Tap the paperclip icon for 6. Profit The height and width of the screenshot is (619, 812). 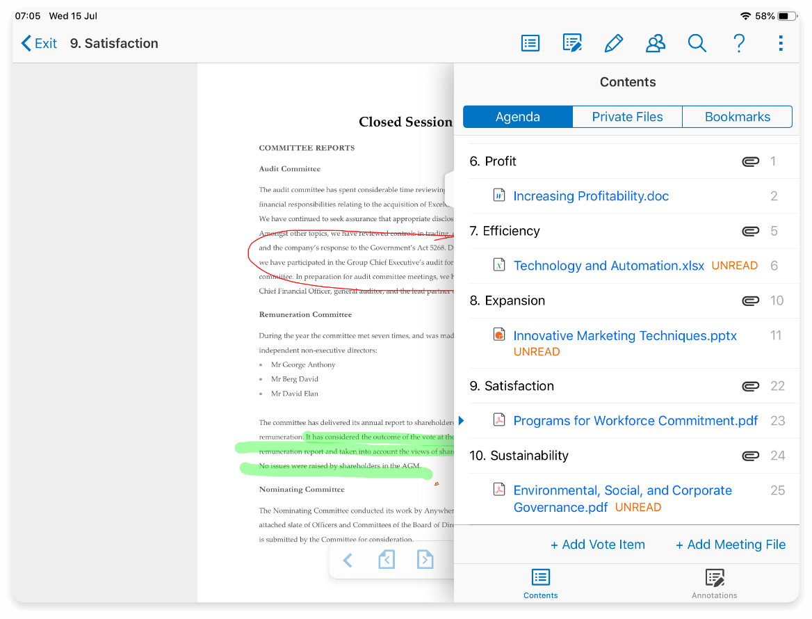(x=750, y=161)
